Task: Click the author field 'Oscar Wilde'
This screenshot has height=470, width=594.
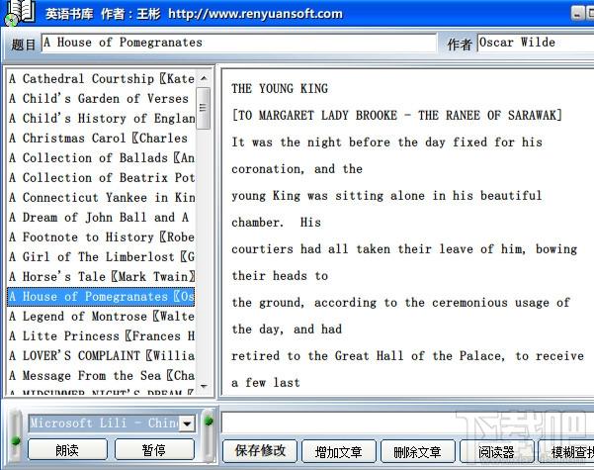Action: 536,43
